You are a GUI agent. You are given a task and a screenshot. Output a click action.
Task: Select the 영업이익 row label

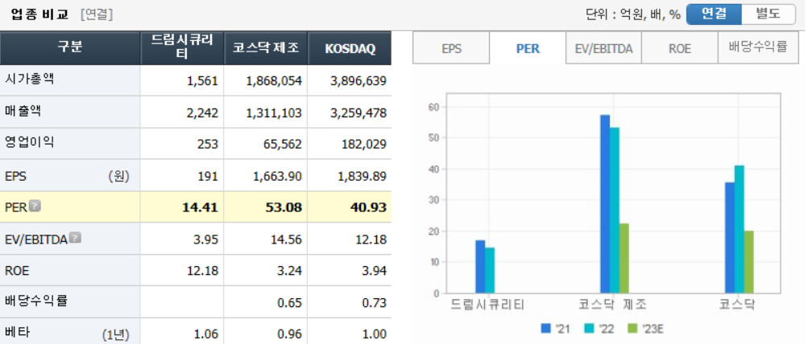tap(29, 142)
